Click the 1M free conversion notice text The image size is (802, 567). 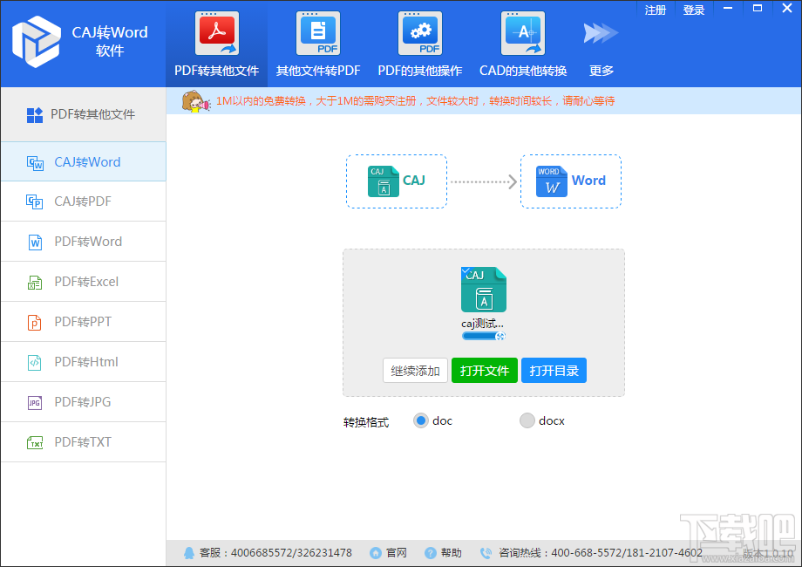[x=415, y=101]
